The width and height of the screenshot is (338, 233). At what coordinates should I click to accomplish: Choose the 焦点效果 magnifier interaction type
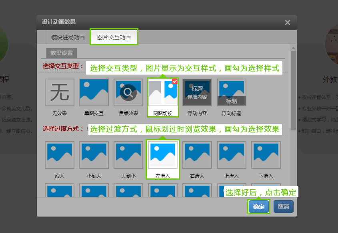pyautogui.click(x=128, y=93)
